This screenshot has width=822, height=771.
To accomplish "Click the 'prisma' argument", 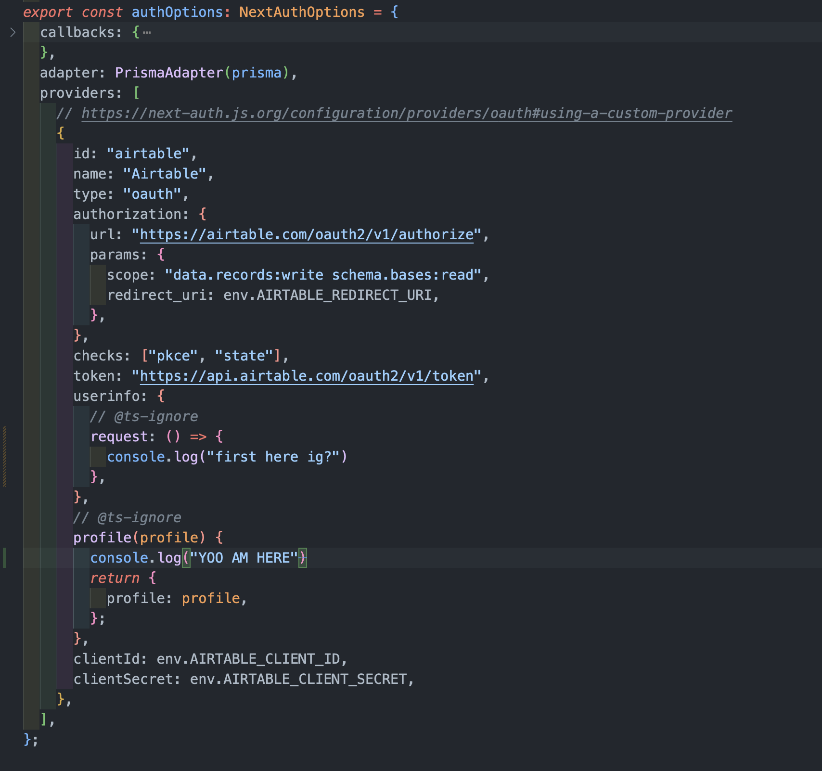I will click(257, 73).
